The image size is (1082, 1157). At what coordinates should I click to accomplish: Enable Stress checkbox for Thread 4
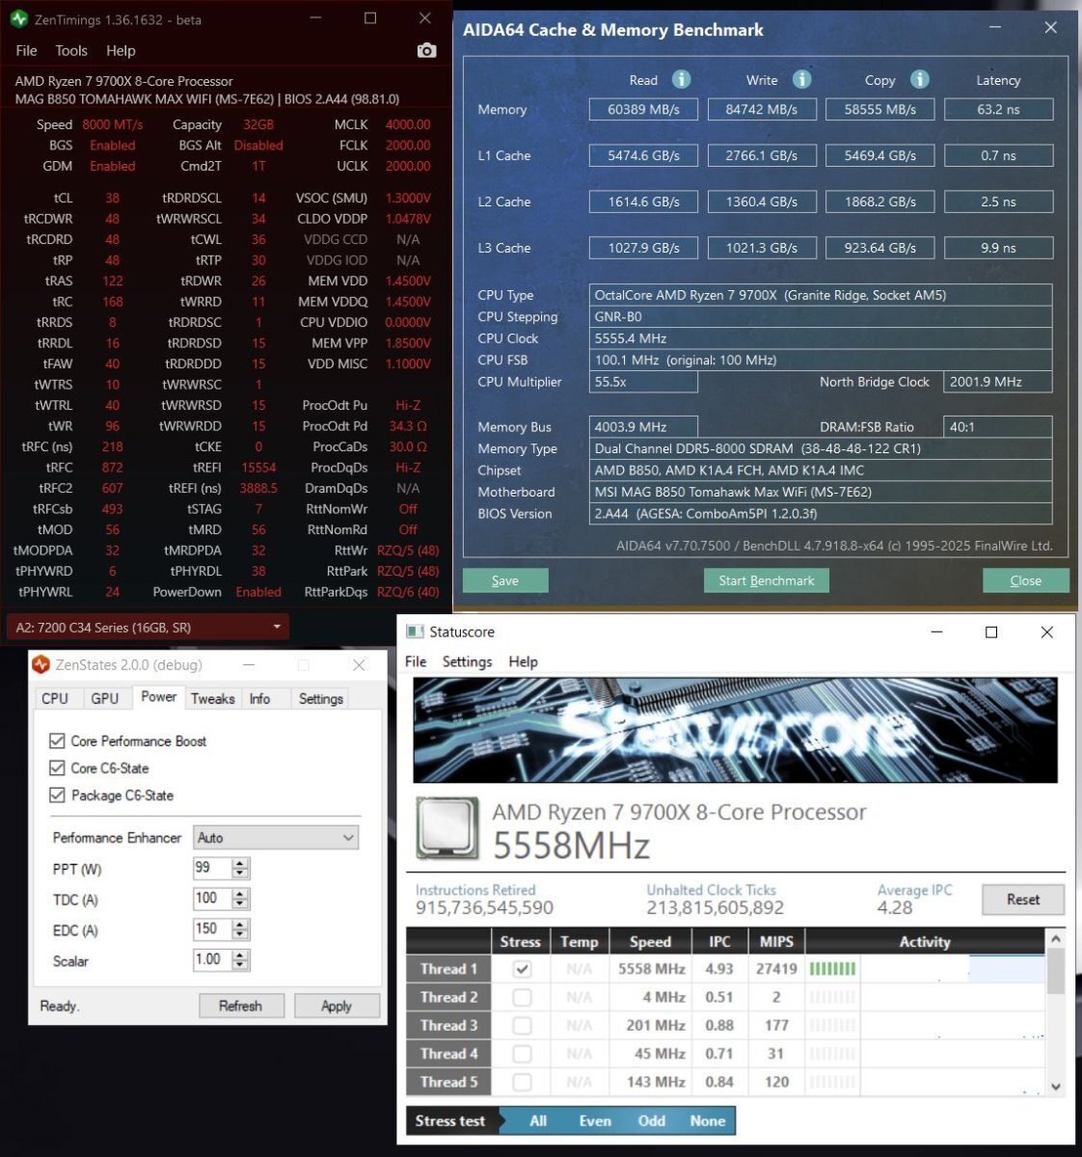pos(522,1053)
